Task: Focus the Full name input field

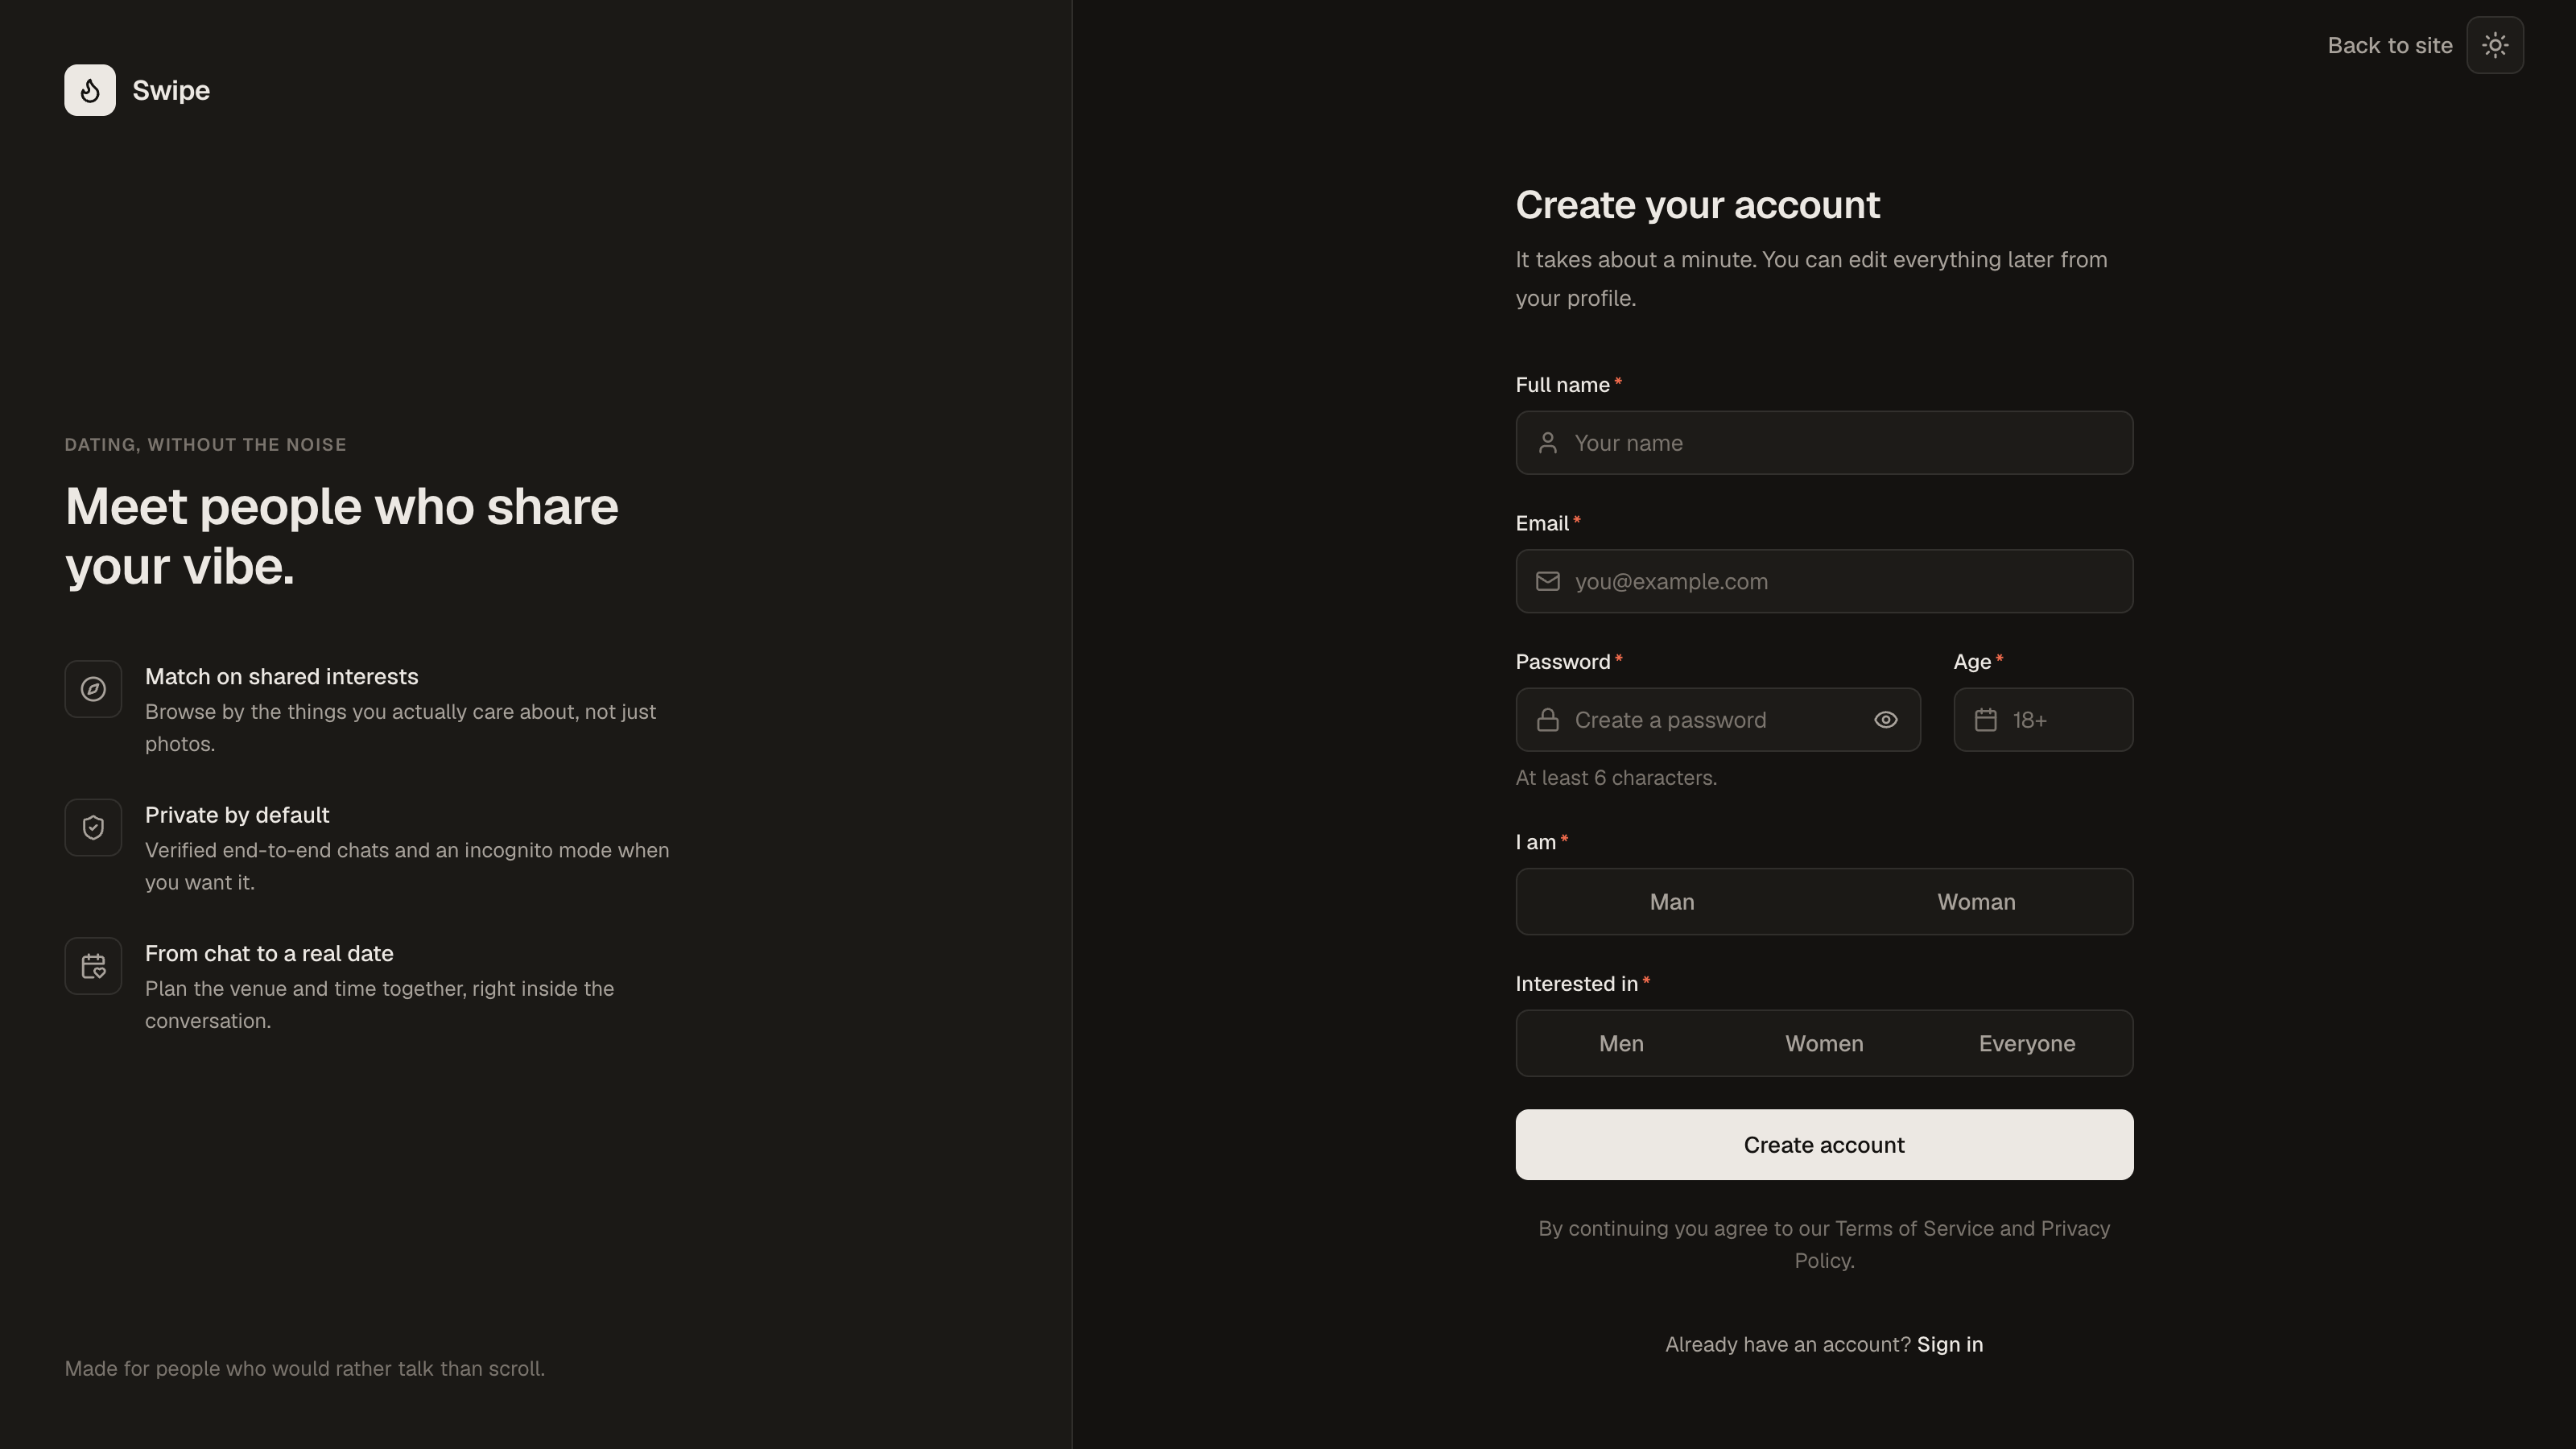Action: 1824,443
